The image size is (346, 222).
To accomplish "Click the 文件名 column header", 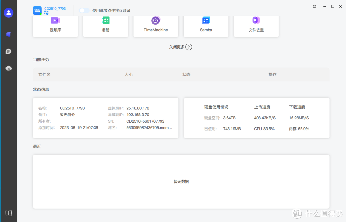I will pos(44,75).
